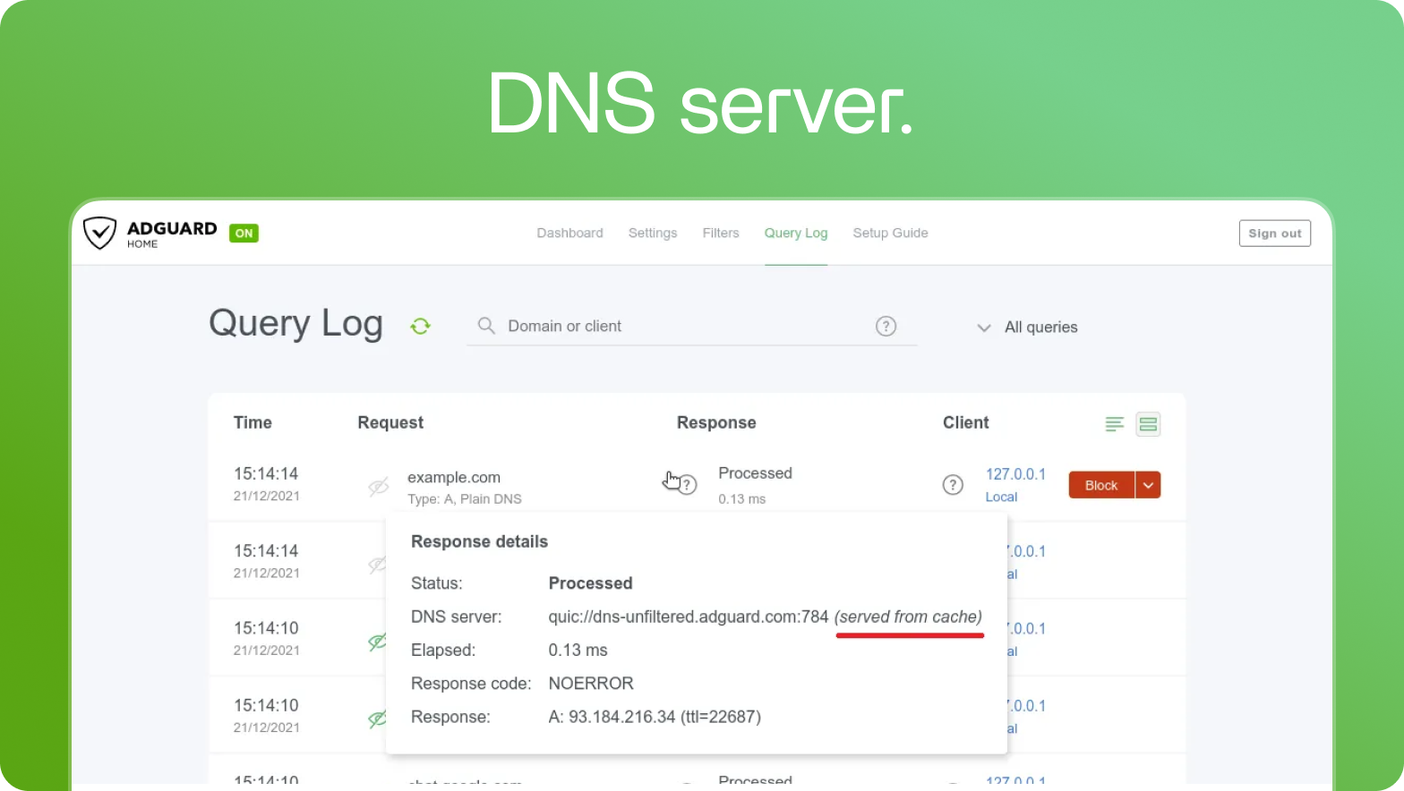Open the Filters menu
Image resolution: width=1404 pixels, height=791 pixels.
click(720, 233)
